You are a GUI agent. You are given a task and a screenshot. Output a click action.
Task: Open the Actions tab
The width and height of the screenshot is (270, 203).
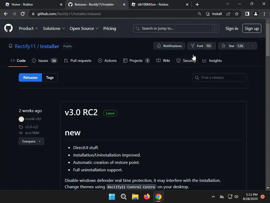(107, 61)
